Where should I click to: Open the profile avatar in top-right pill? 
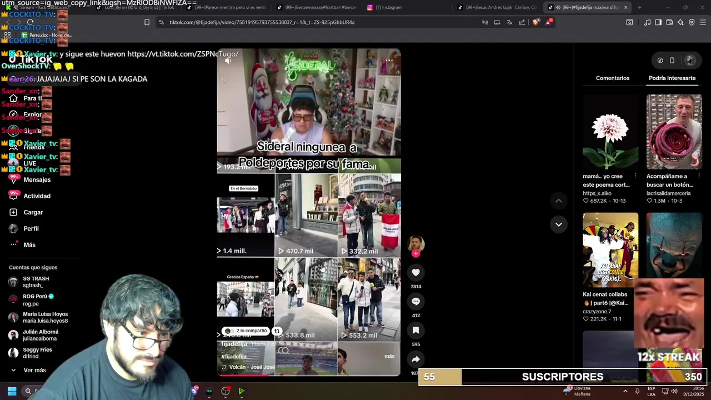coord(690,61)
